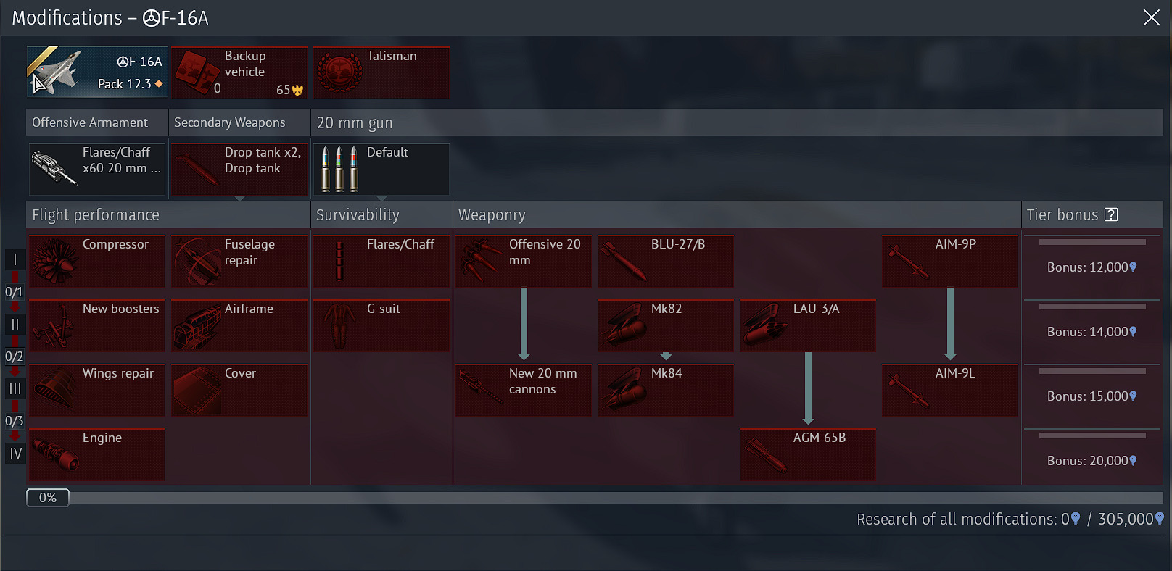
Task: Choose the G-suit modification icon
Action: [339, 325]
